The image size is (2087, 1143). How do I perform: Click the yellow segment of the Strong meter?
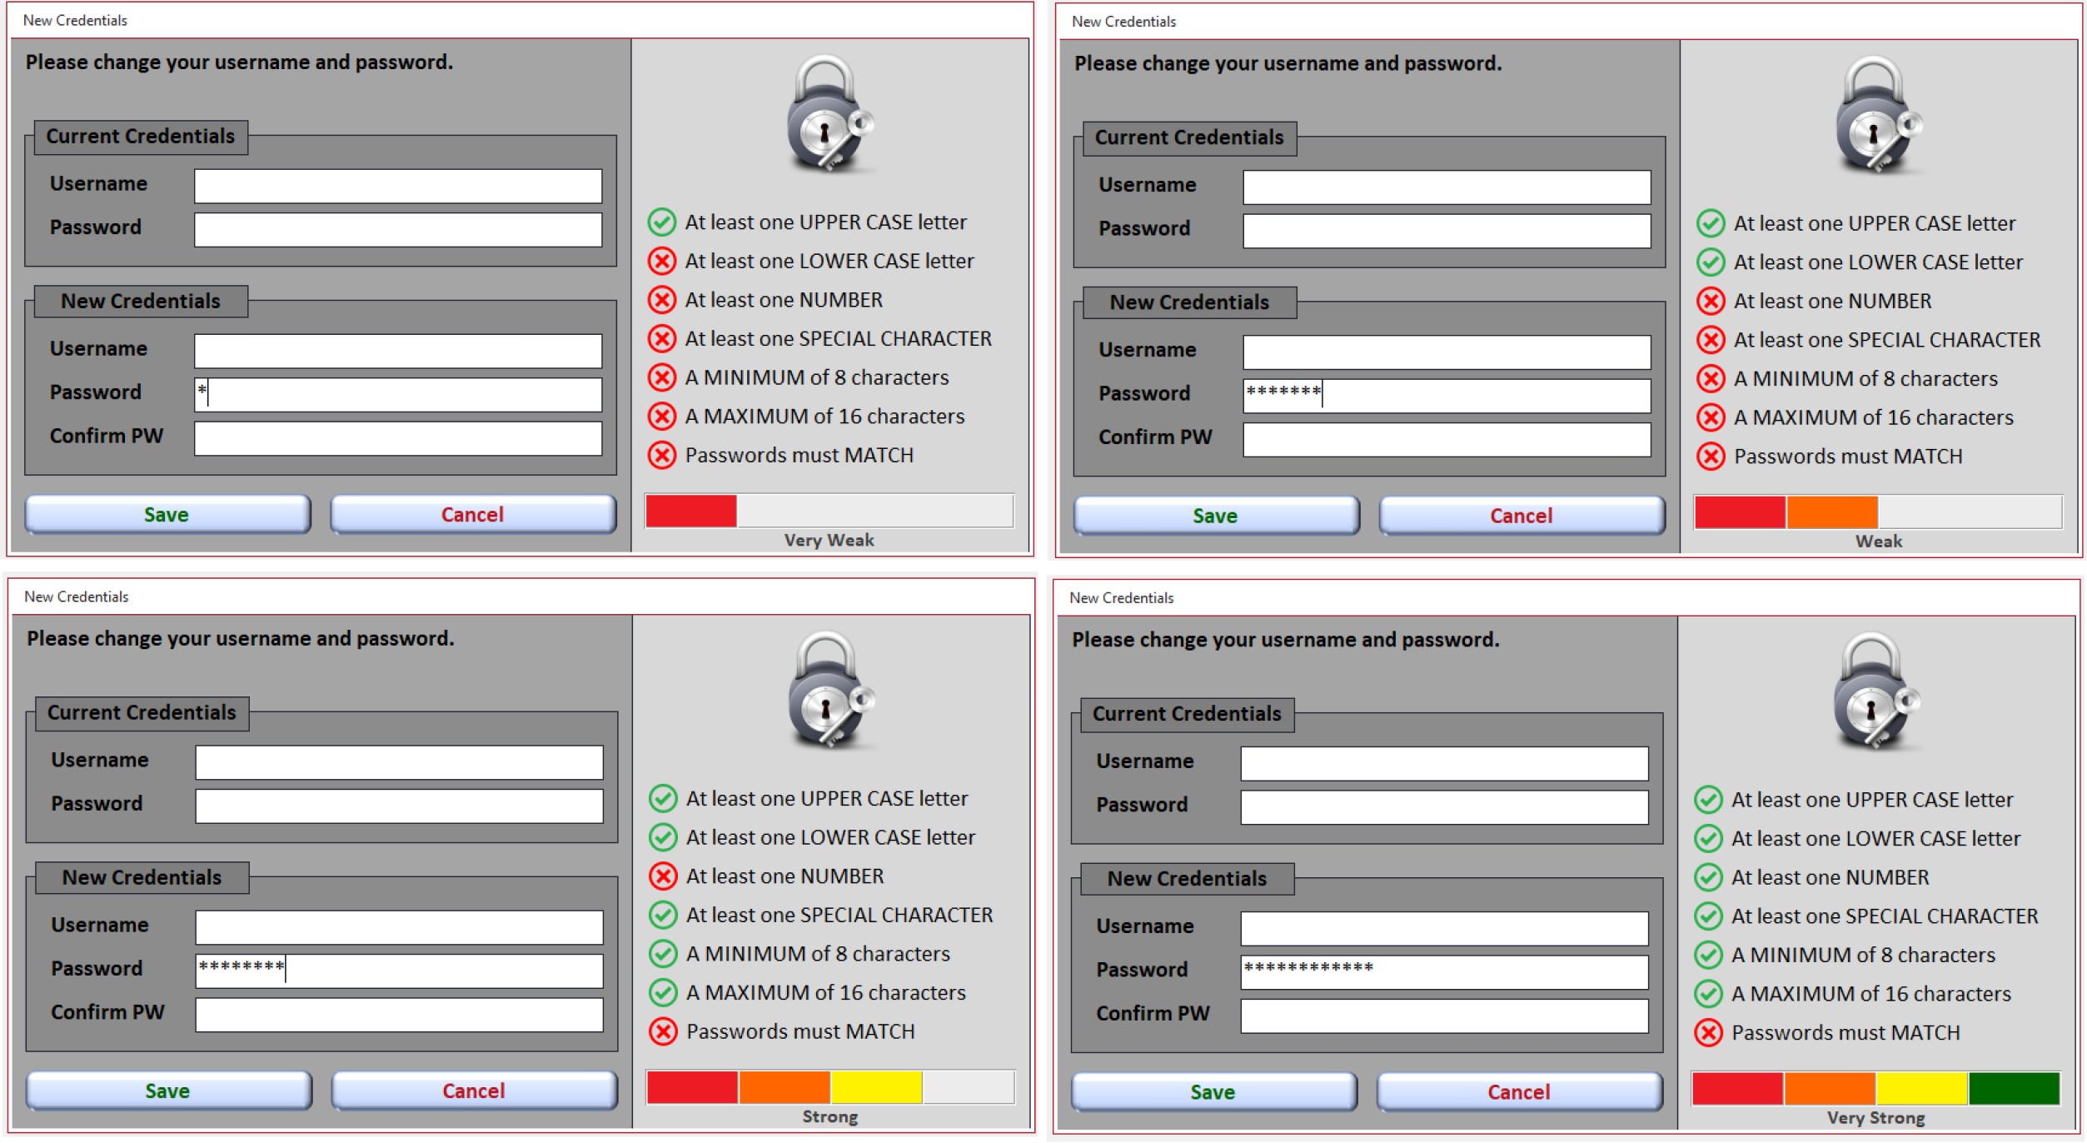tap(875, 1088)
